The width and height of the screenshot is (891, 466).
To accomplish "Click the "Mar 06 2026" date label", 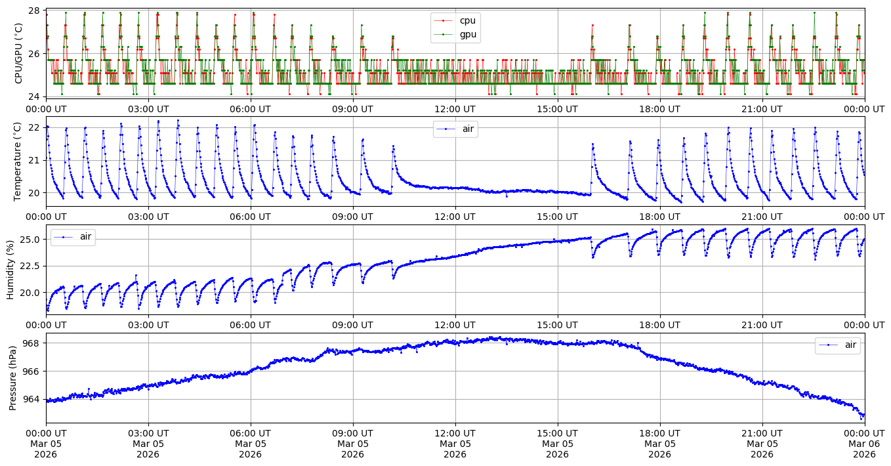I will [x=864, y=449].
